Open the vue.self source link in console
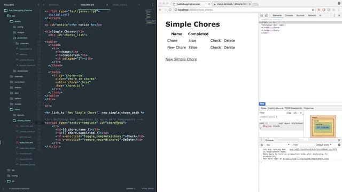The height and width of the screenshot is (192, 342). 313,149
